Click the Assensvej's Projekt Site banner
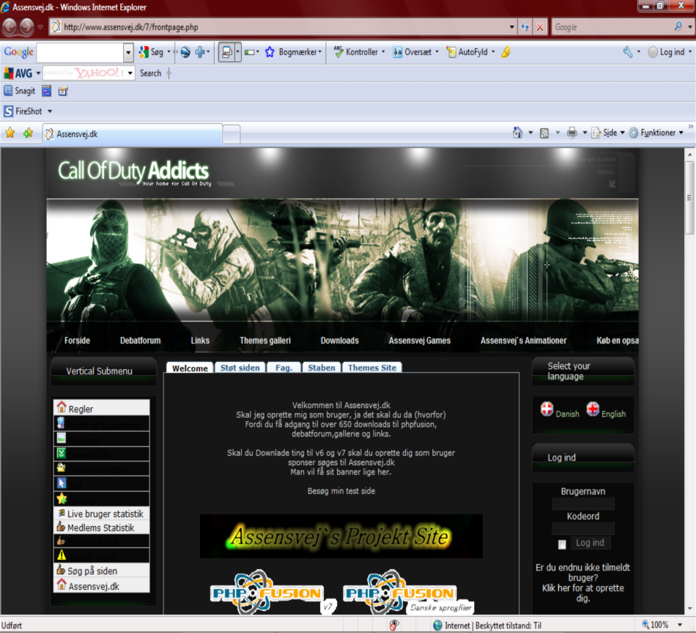 341,536
